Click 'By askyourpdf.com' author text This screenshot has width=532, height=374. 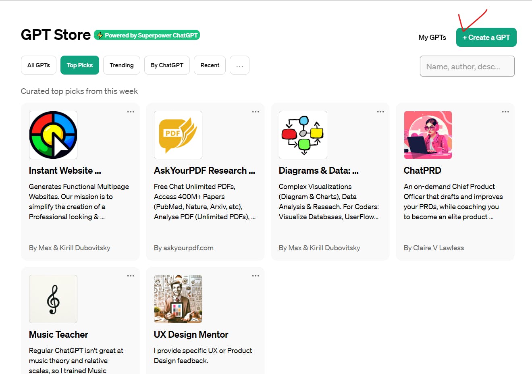(x=184, y=248)
